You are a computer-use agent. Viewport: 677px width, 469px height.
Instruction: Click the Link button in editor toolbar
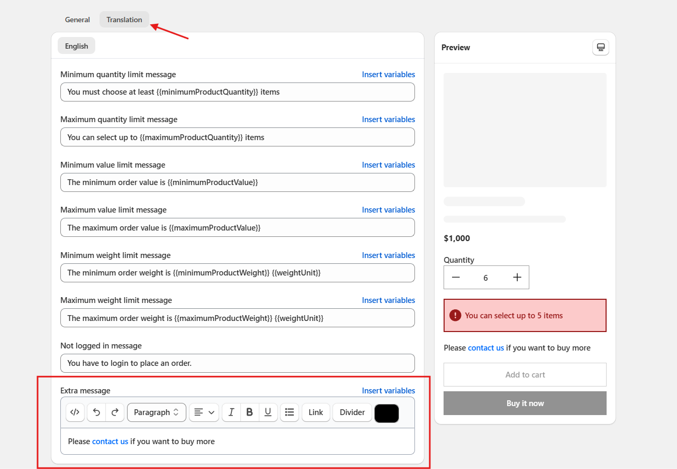coord(315,412)
